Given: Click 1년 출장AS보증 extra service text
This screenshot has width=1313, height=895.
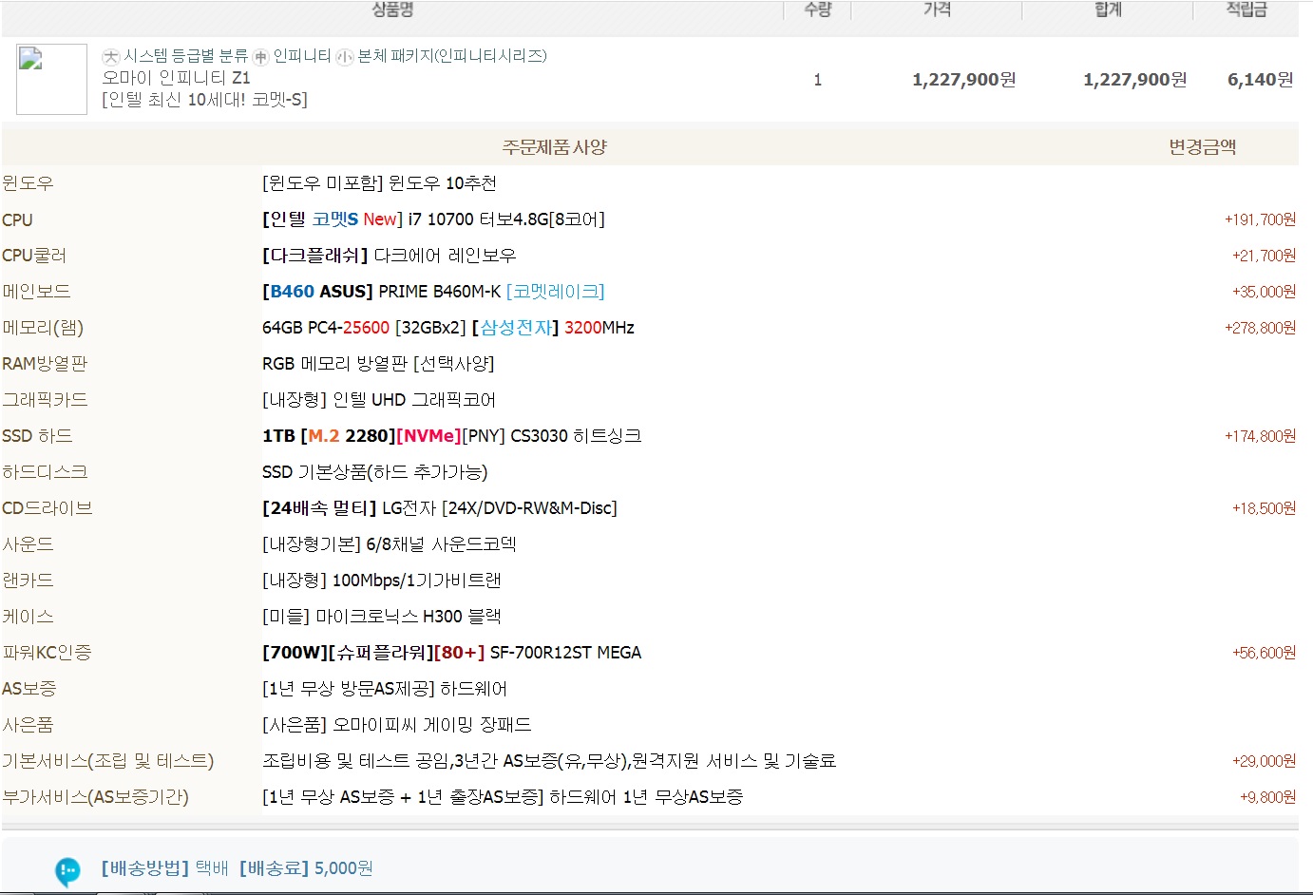Looking at the screenshot, I should tap(503, 797).
